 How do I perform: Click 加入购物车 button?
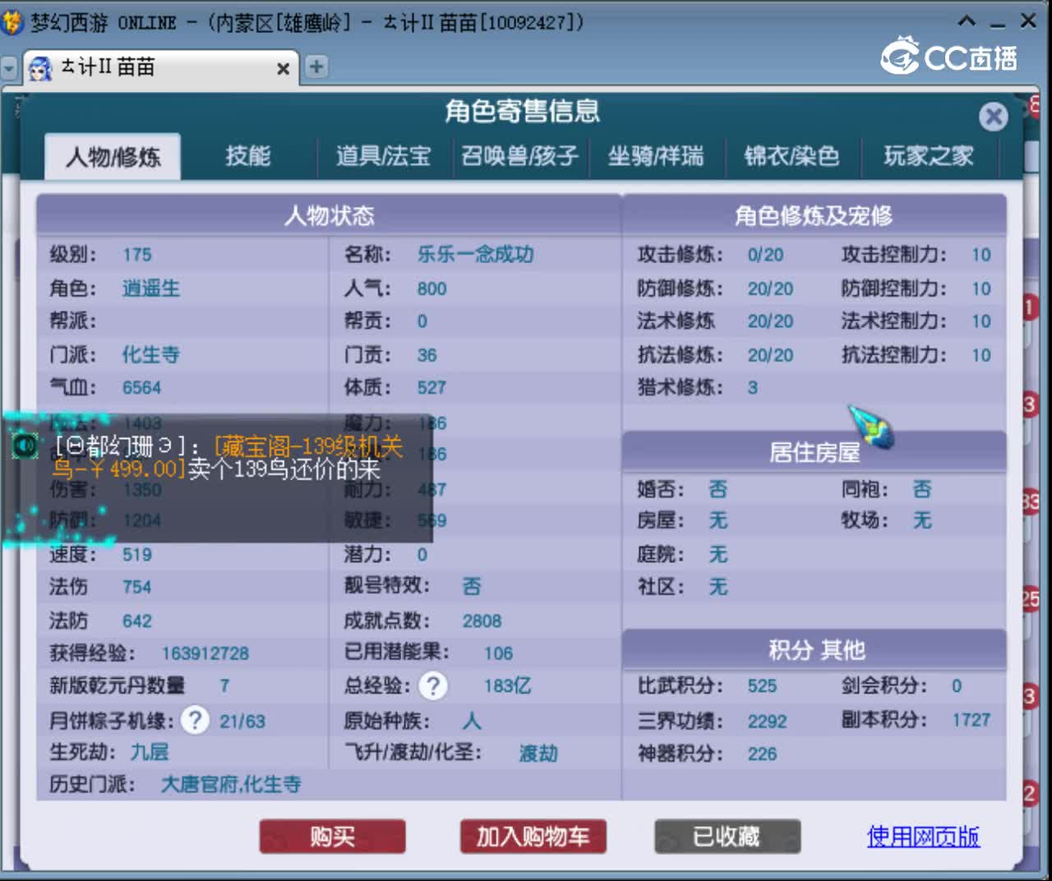pyautogui.click(x=533, y=837)
